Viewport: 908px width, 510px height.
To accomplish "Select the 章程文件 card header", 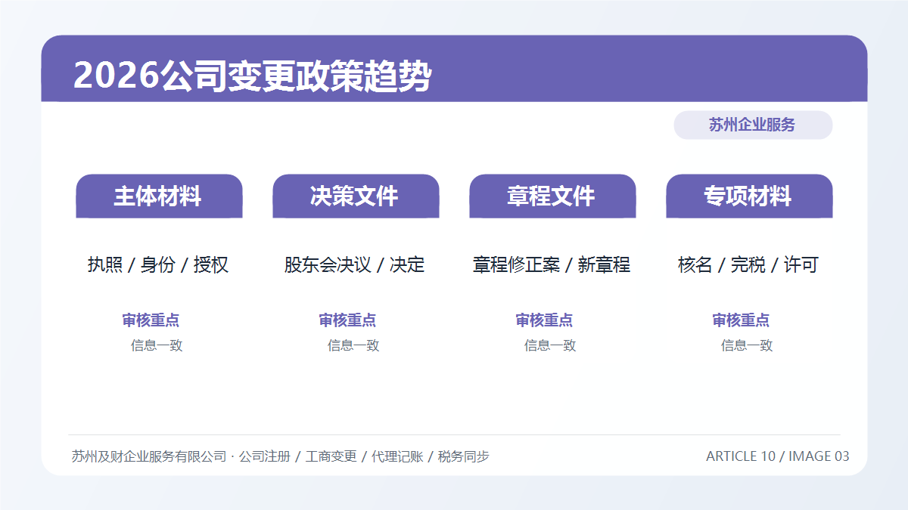I will (x=552, y=196).
